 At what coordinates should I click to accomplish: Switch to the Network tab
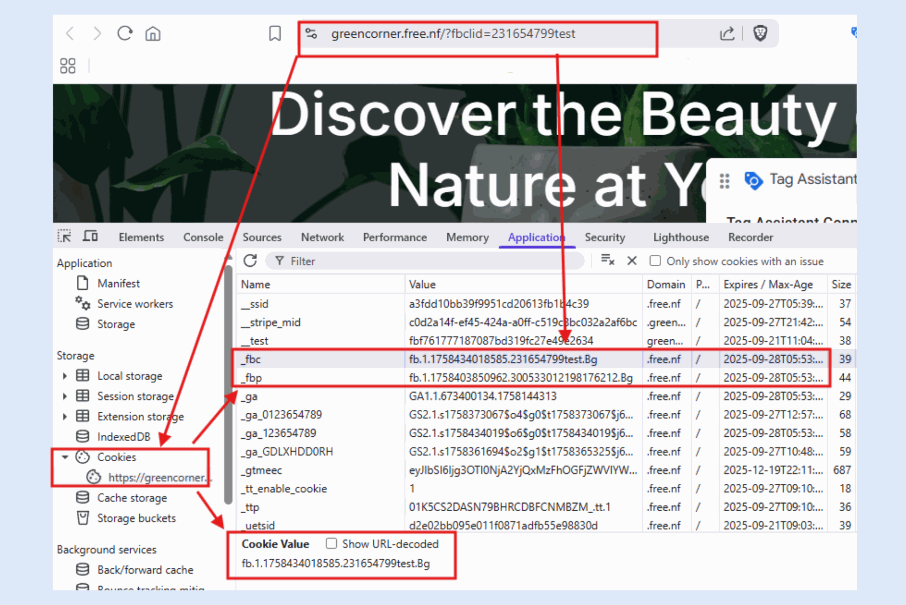322,237
